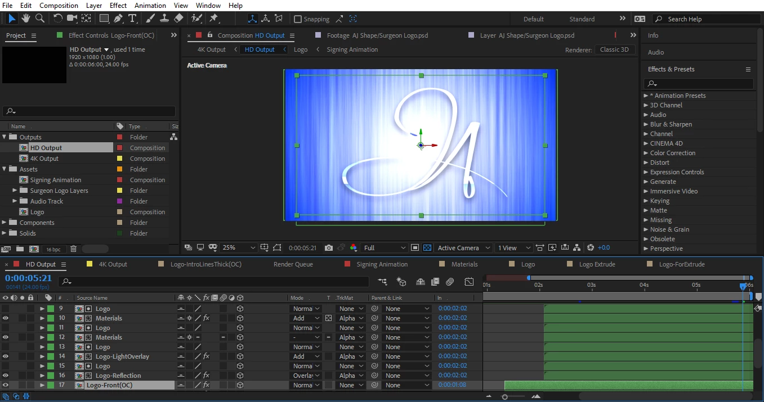Viewport: 764px width, 402px height.
Task: Open composition flowchart icon in viewer
Action: click(578, 248)
